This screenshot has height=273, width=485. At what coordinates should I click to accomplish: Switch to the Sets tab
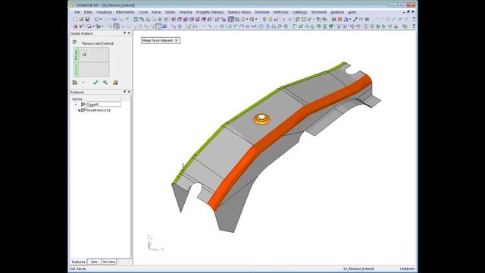coord(94,262)
